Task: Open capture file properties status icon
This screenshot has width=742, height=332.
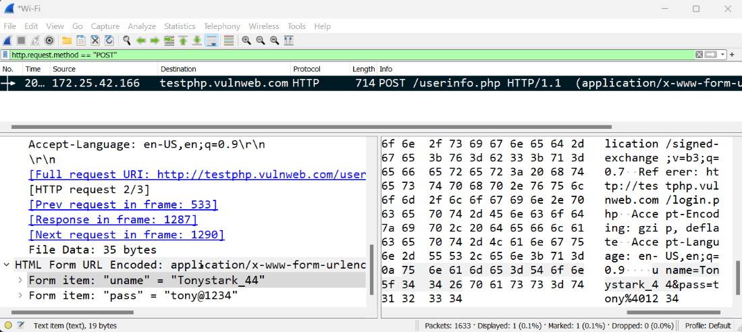Action: pos(21,325)
